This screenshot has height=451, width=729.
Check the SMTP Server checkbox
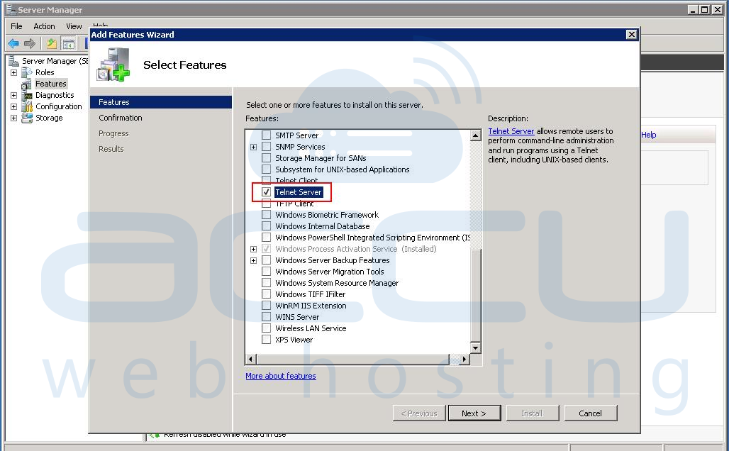click(x=267, y=135)
